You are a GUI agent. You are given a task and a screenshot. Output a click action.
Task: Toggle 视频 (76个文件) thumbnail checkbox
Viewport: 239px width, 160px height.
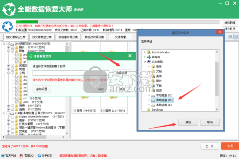pyautogui.click(x=74, y=111)
